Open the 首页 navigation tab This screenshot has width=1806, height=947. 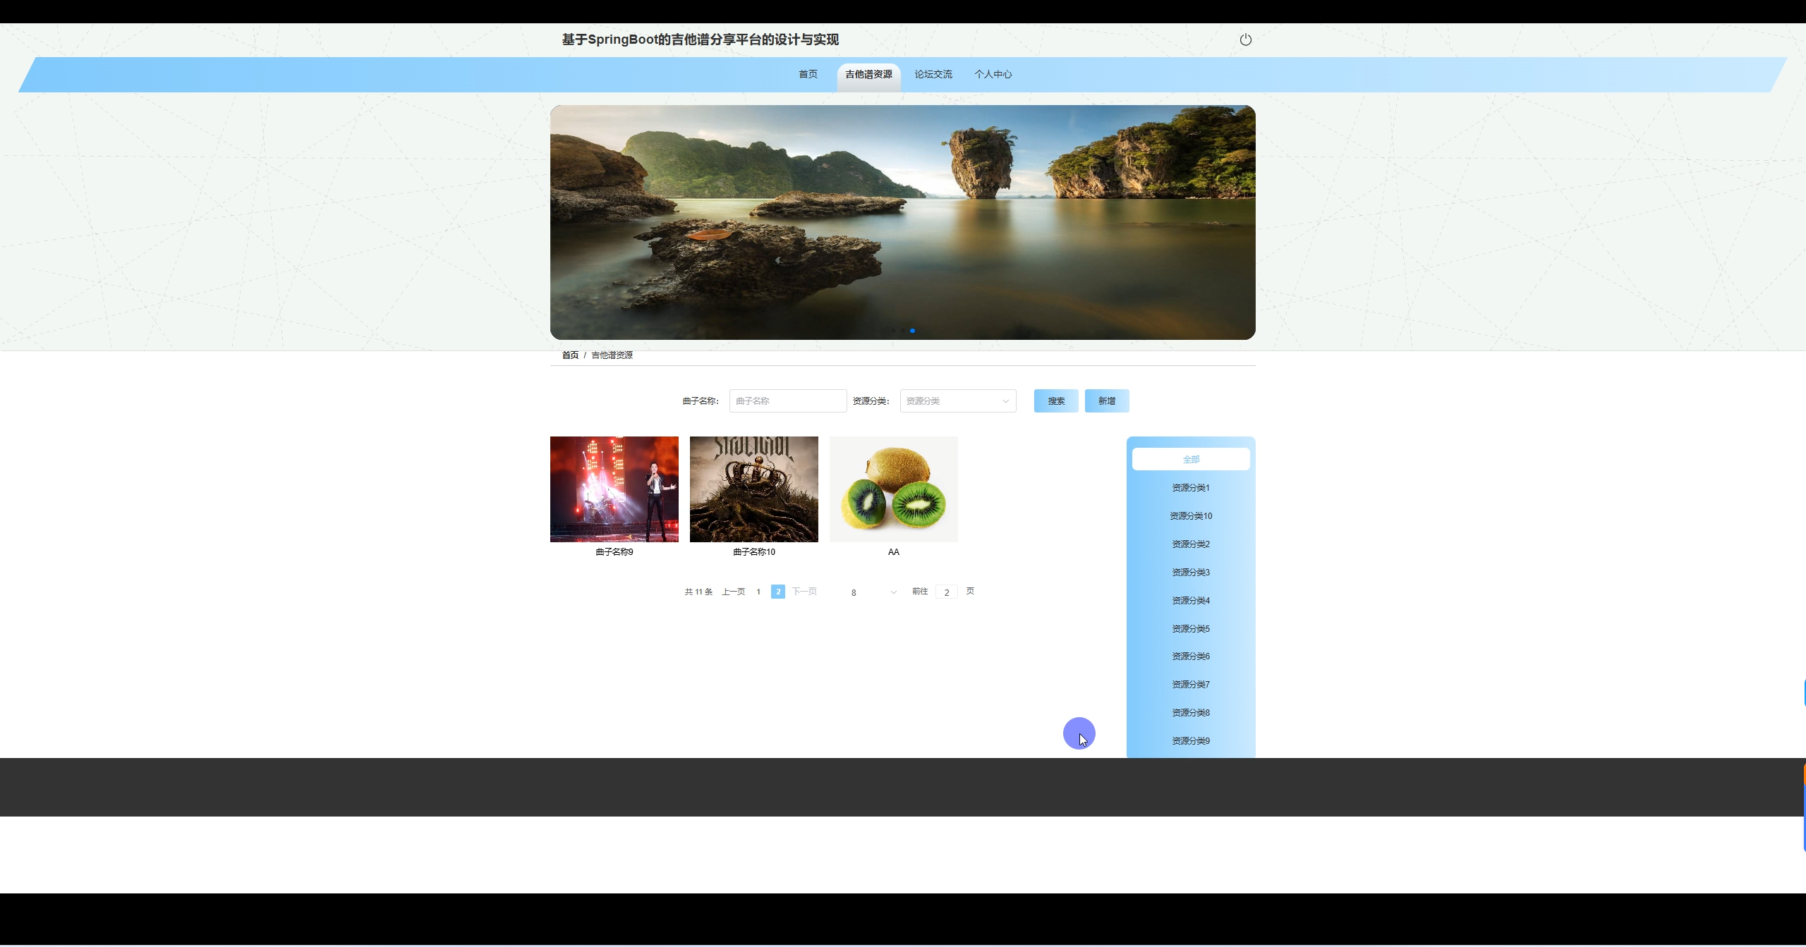point(808,74)
